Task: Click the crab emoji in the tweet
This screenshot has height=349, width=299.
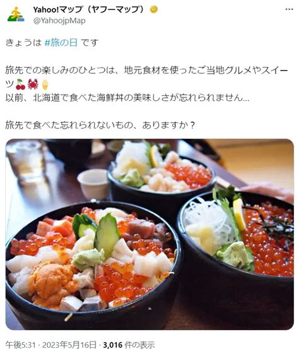Action: [x=33, y=85]
